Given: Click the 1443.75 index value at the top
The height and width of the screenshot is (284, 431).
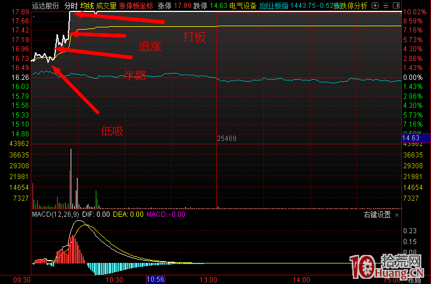Looking at the screenshot, I should click(x=302, y=6).
